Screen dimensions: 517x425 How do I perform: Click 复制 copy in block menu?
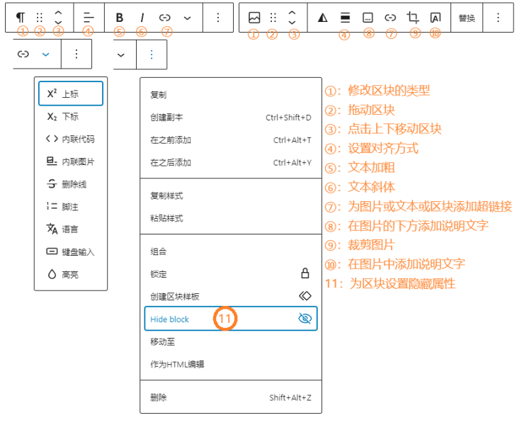click(231, 95)
